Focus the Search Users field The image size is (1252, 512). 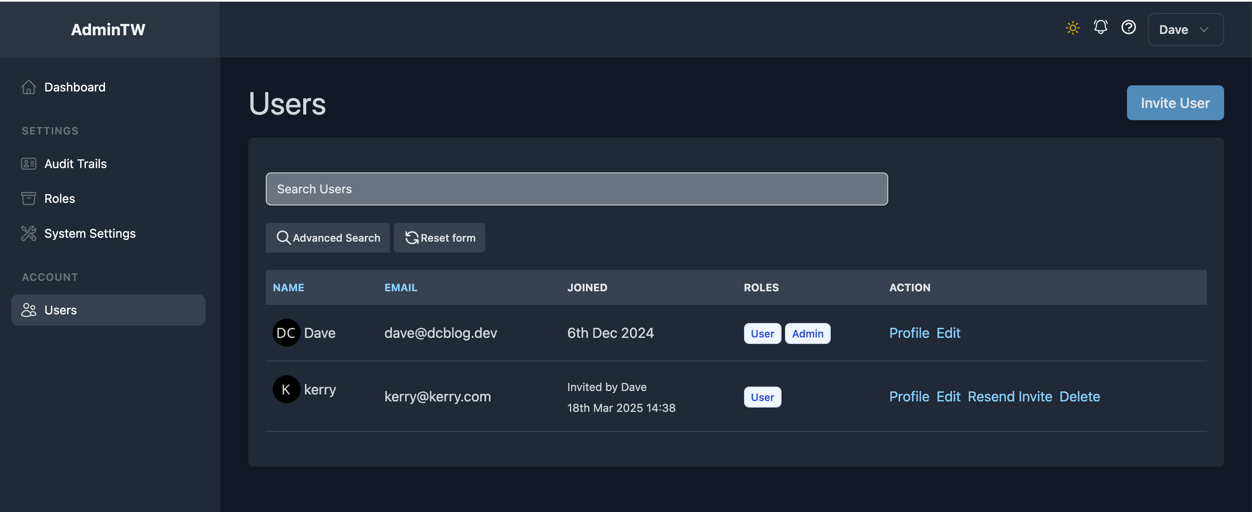pyautogui.click(x=576, y=189)
